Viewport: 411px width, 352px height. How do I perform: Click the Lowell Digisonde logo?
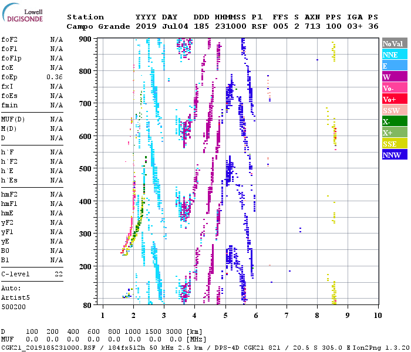(x=22, y=12)
